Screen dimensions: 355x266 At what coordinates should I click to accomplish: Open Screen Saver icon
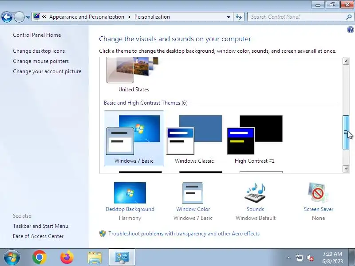[x=318, y=192]
